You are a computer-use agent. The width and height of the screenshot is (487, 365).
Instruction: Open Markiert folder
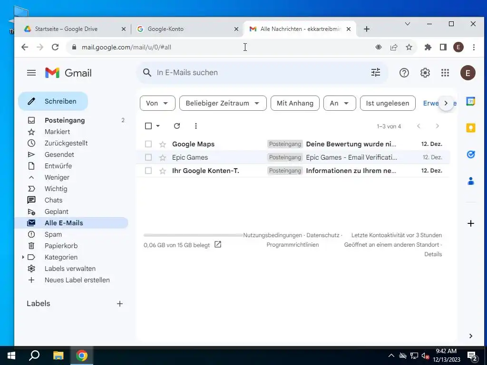pos(57,132)
